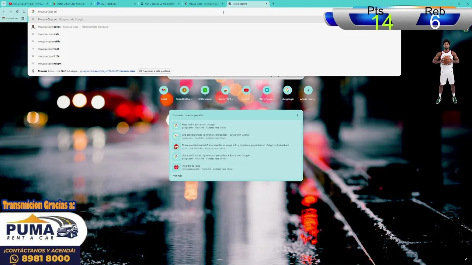Viewport: 472px width, 265px height.
Task: Open the 'Pasarela de Pago' entry
Action: (236, 167)
